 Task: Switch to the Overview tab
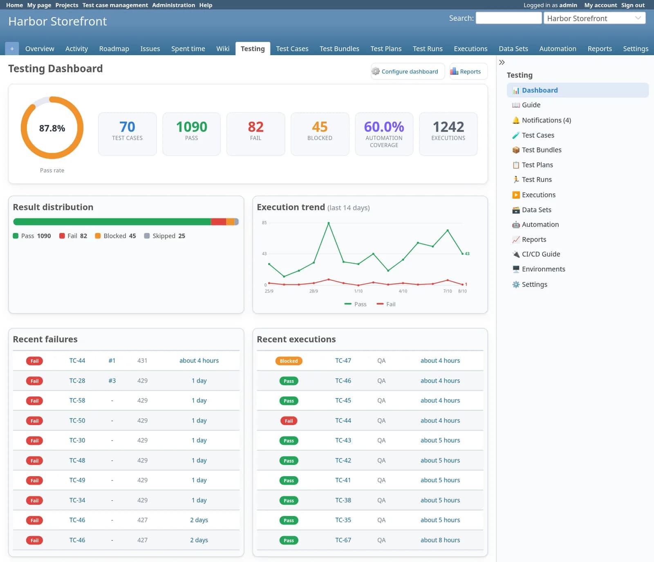40,49
